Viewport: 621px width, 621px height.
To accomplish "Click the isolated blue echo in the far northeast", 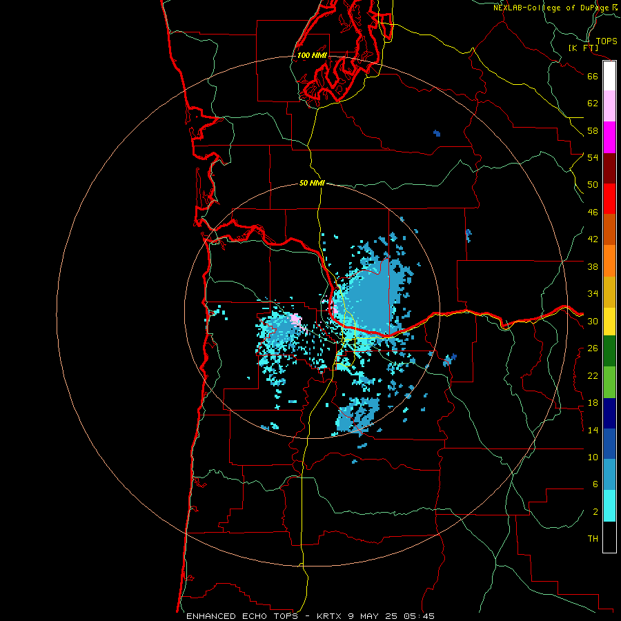I will coord(437,133).
